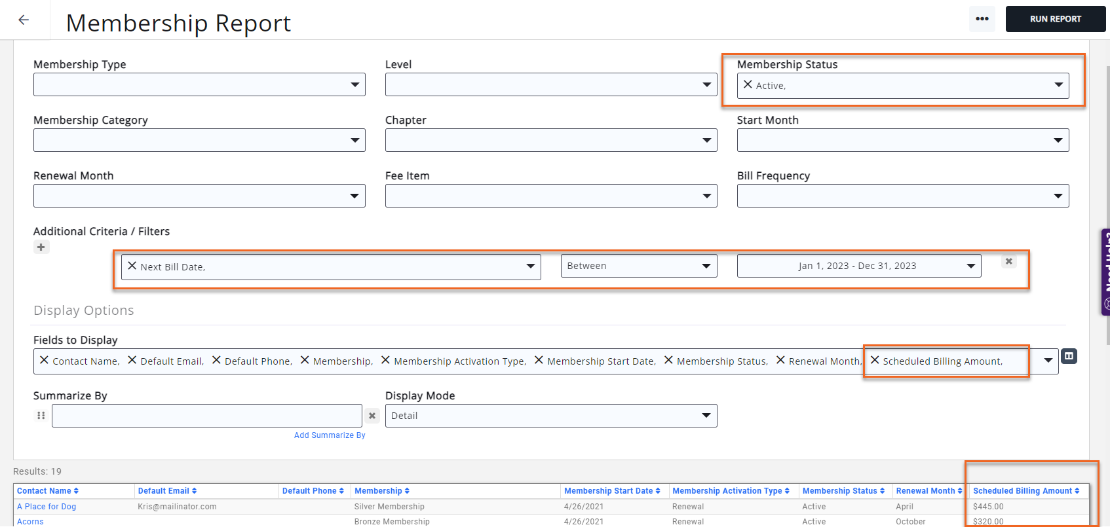Add a new criteria filter with plus icon
The width and height of the screenshot is (1110, 527).
41,247
